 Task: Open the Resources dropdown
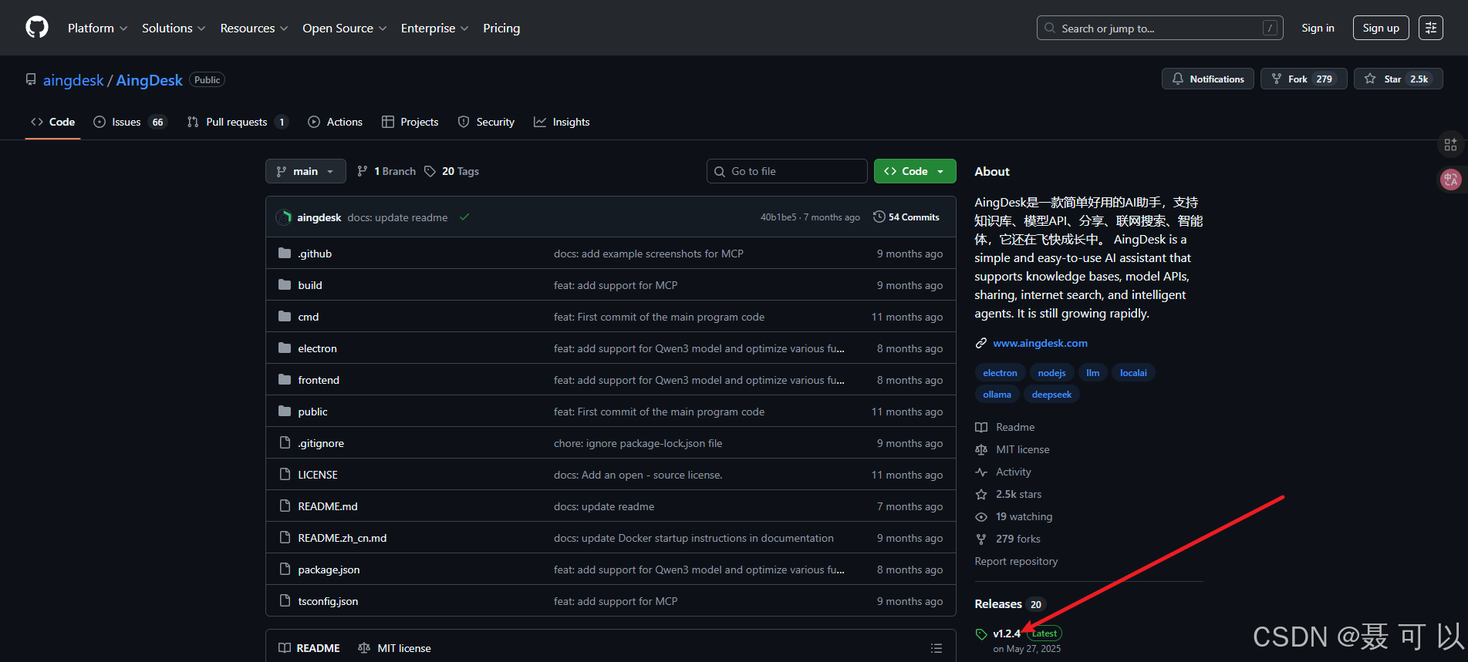click(254, 28)
